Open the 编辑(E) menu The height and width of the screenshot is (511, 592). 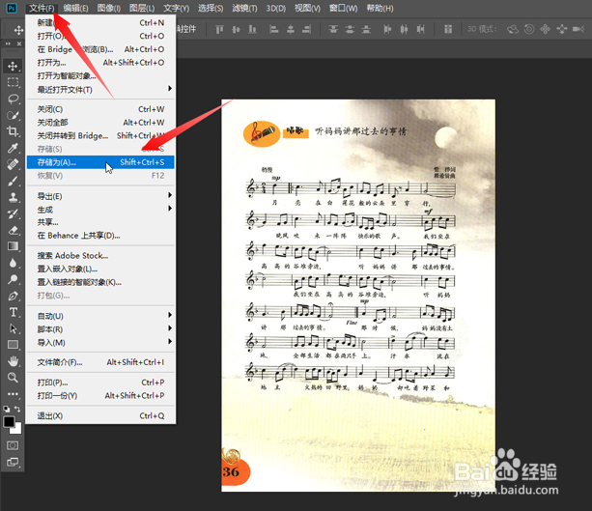pos(75,9)
